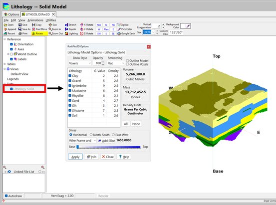Click the Apply button
This screenshot has width=276, height=205.
coord(75,157)
